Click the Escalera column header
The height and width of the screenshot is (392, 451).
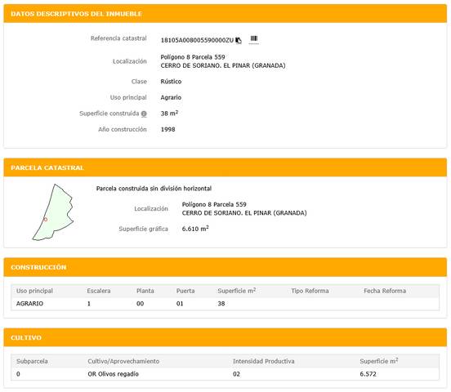[x=99, y=291]
